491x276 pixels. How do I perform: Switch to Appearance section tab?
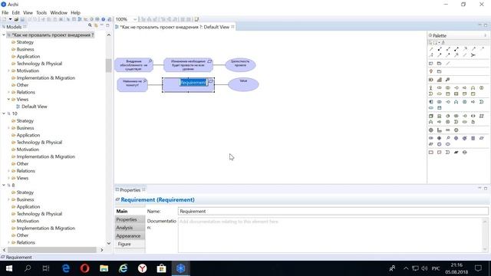(130, 235)
